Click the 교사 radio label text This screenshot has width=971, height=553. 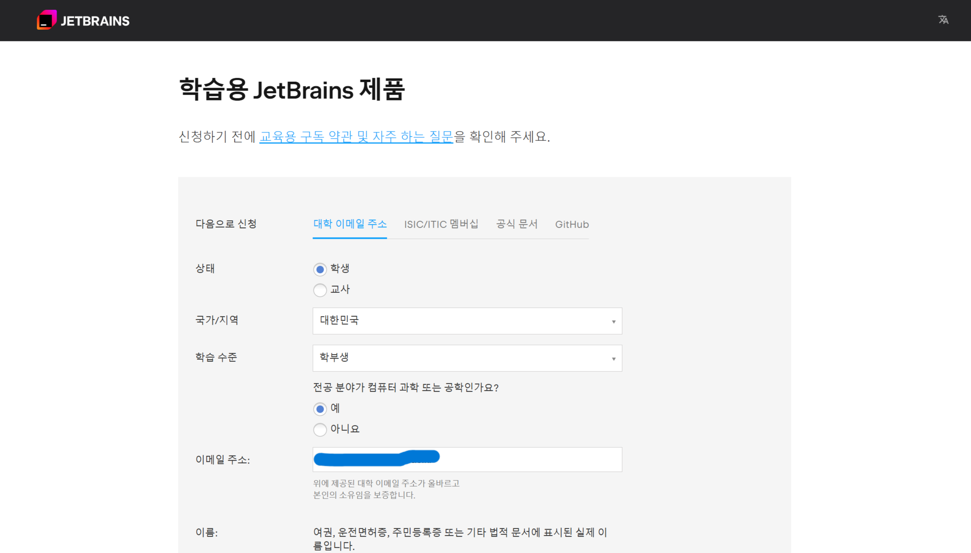coord(340,290)
